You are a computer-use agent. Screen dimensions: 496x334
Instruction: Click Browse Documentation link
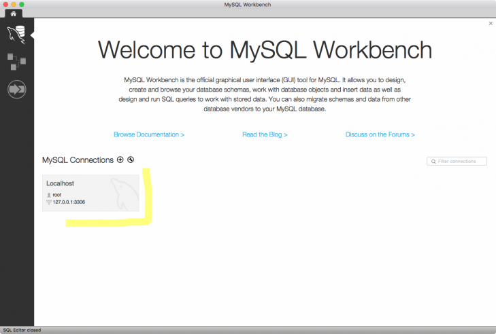[149, 134]
